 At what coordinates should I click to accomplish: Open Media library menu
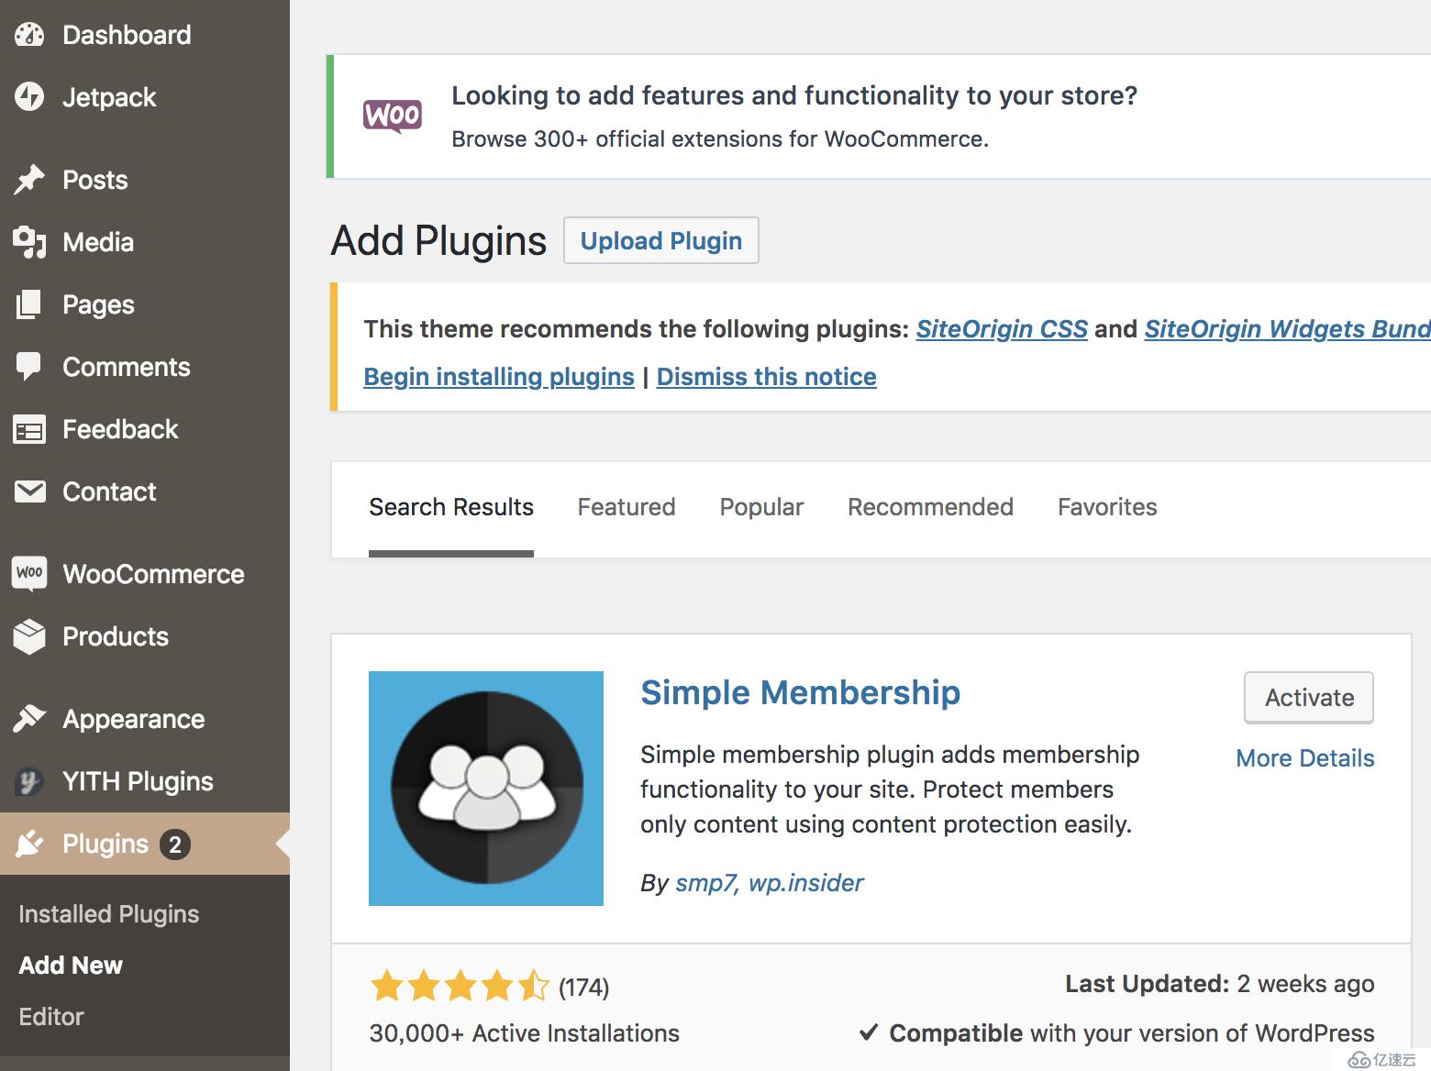click(98, 242)
